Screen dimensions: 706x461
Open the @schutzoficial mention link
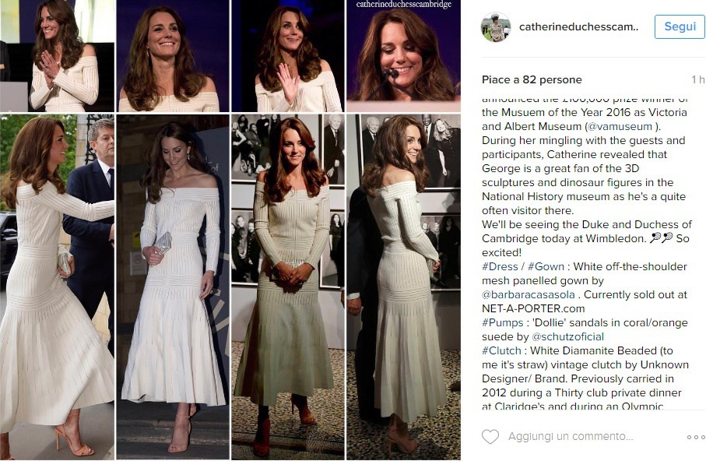[x=567, y=337]
